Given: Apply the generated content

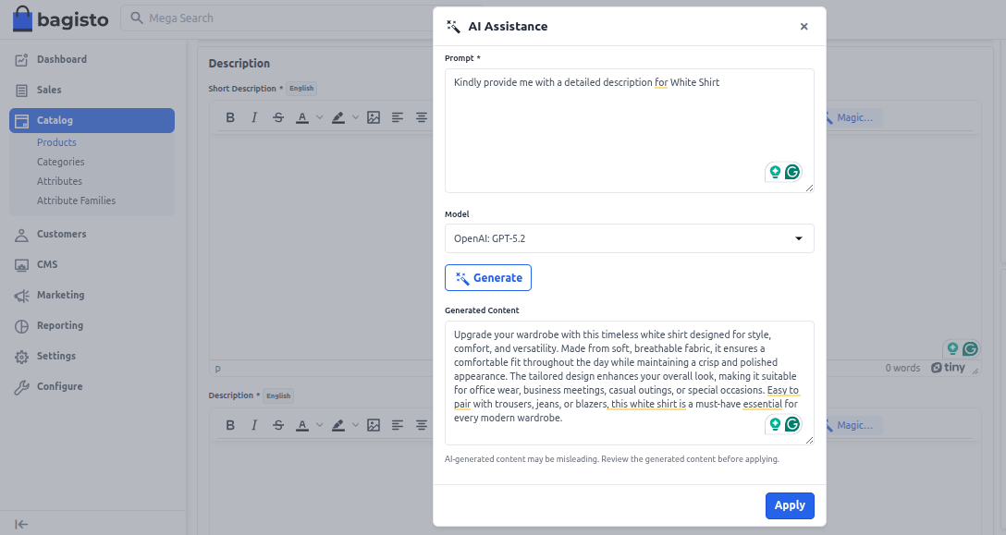Looking at the screenshot, I should [x=790, y=505].
